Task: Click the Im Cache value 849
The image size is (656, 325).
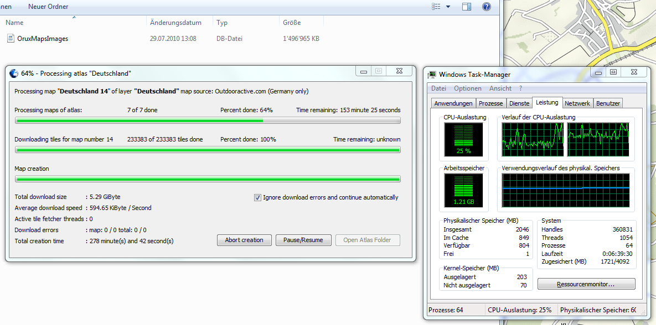Action: point(524,238)
